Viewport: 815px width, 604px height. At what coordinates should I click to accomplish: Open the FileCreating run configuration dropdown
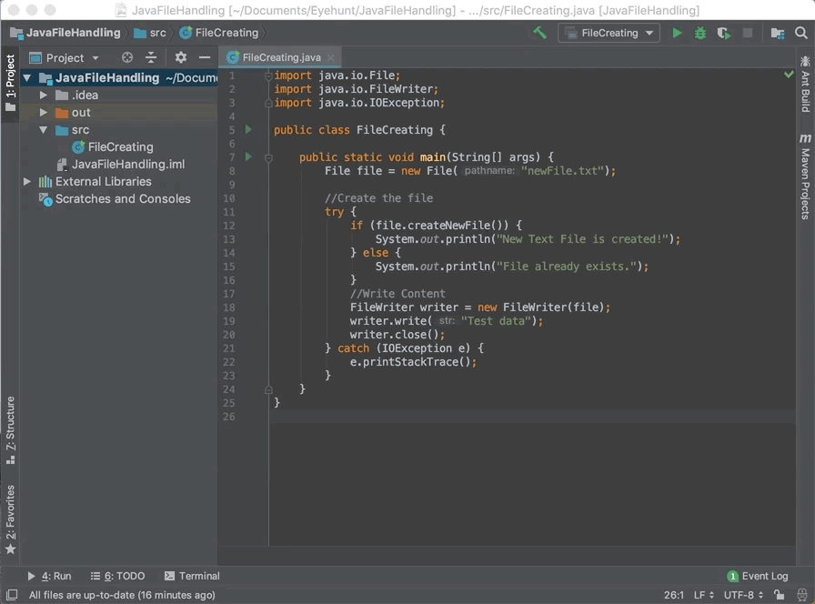[x=609, y=33]
